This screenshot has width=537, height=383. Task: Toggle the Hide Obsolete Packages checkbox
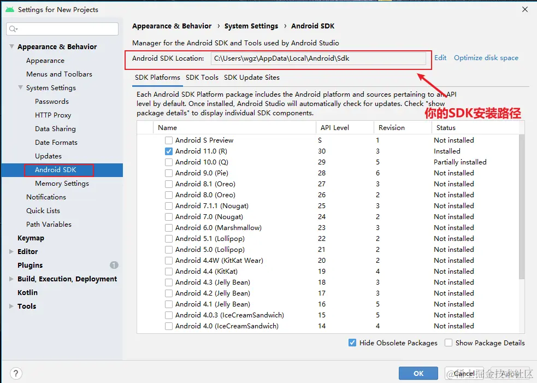tap(352, 343)
